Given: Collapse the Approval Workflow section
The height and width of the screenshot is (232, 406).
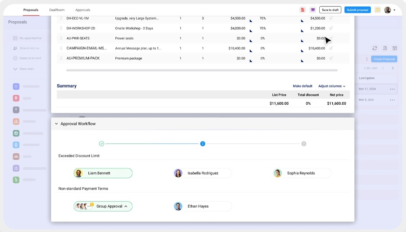Looking at the screenshot, I should click(x=56, y=124).
